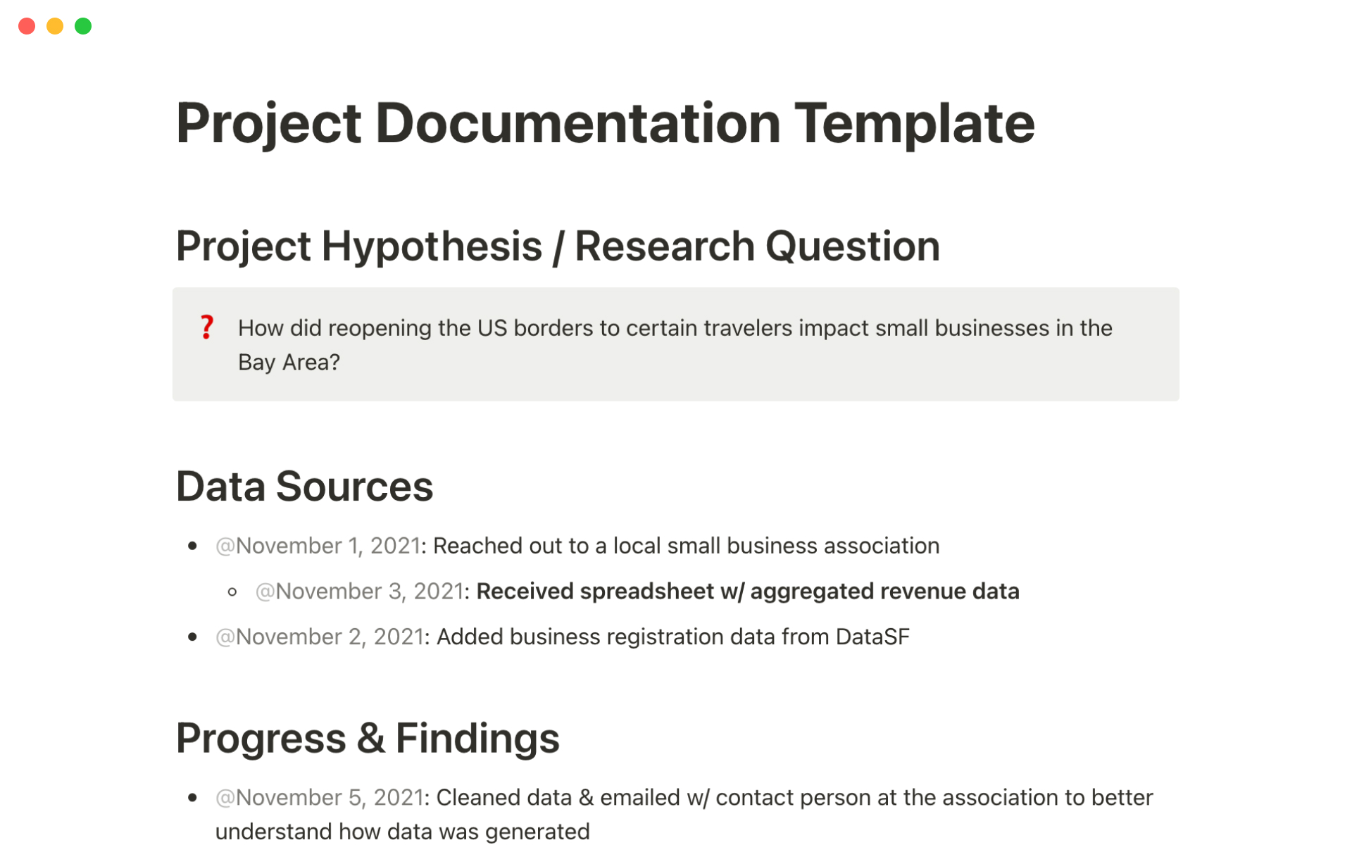The width and height of the screenshot is (1352, 845).
Task: Open the @November 5, 2021 date mention
Action: pyautogui.click(x=319, y=797)
